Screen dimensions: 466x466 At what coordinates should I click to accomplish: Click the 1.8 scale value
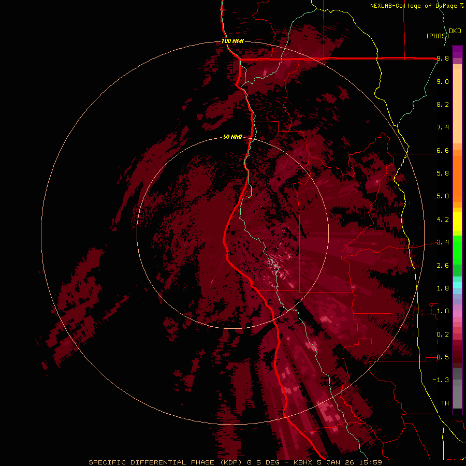(443, 288)
